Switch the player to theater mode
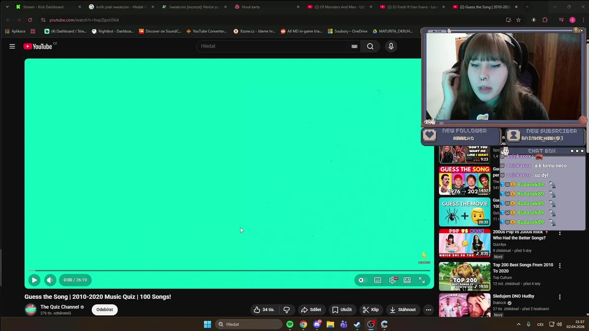 click(x=407, y=280)
